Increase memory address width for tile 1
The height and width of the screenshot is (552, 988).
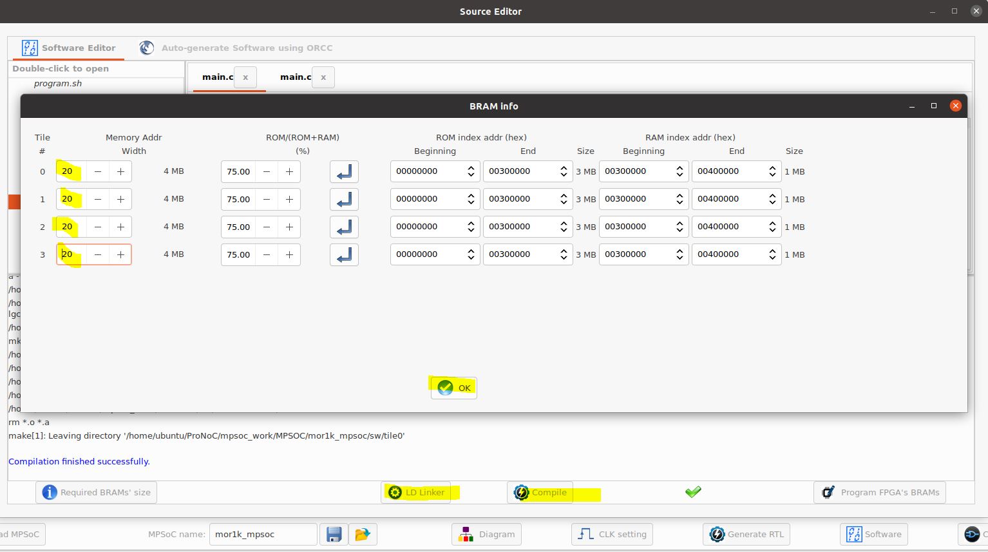point(120,199)
